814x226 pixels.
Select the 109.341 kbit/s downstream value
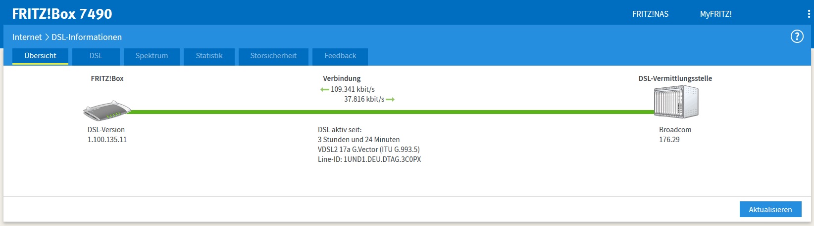pos(353,89)
